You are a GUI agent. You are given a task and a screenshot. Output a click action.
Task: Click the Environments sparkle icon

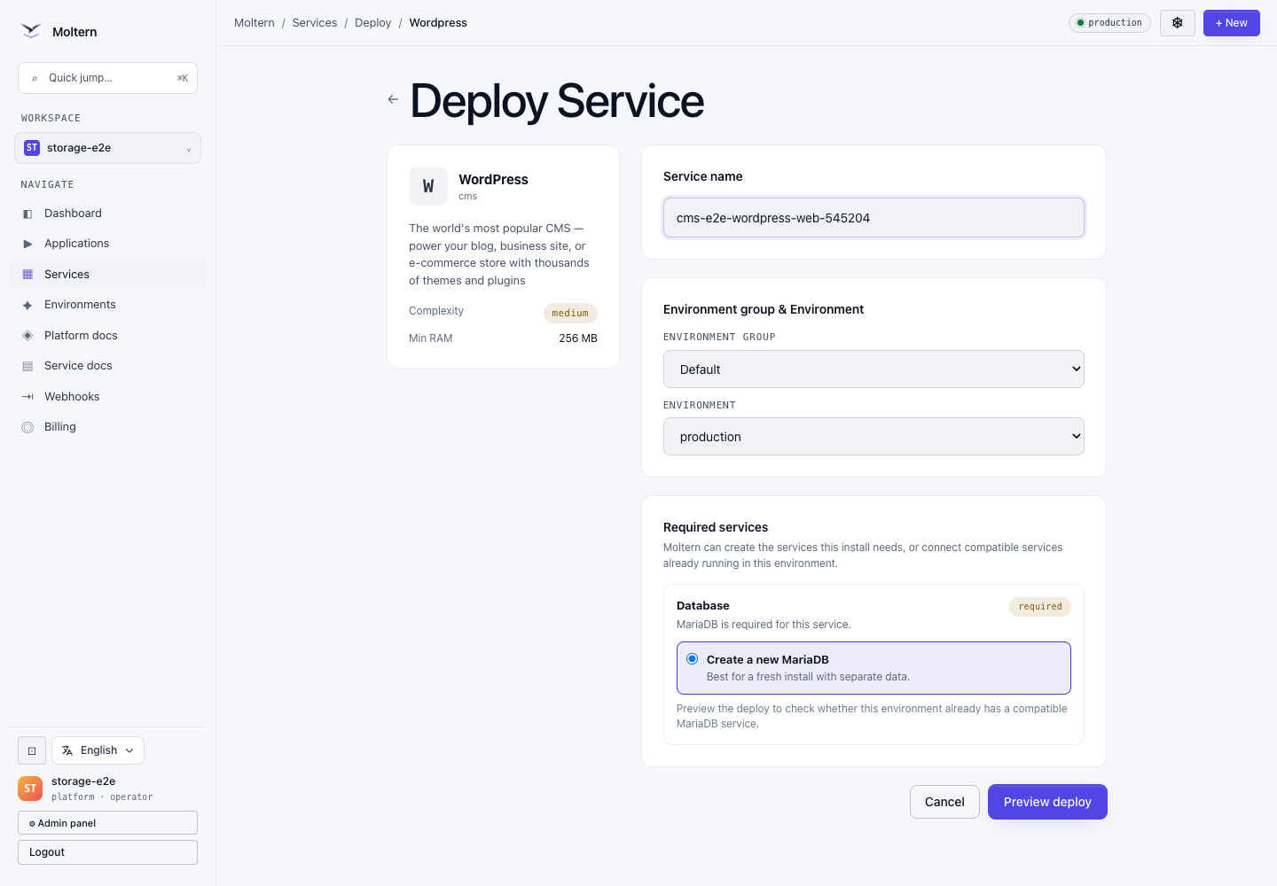pyautogui.click(x=27, y=305)
